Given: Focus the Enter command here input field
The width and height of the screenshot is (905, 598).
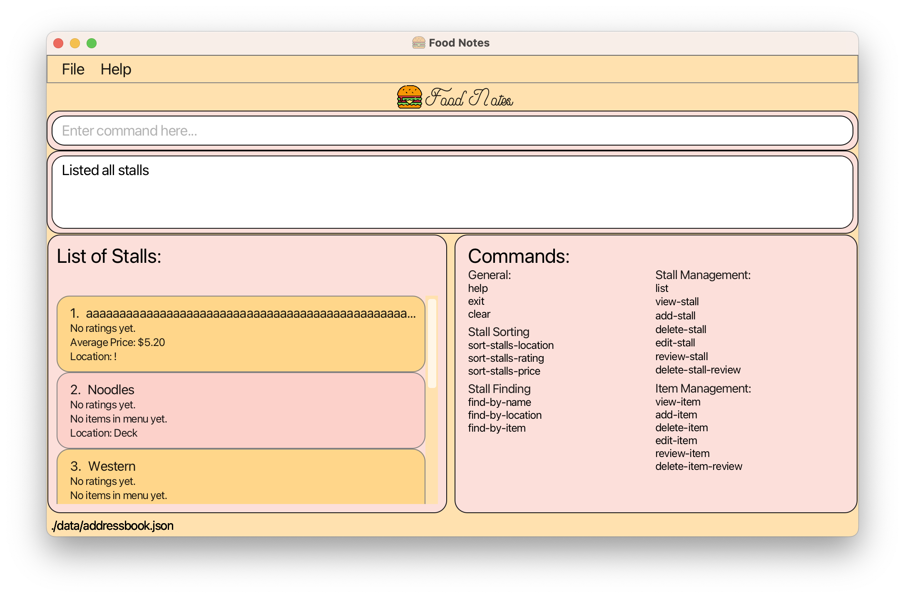Looking at the screenshot, I should (452, 131).
